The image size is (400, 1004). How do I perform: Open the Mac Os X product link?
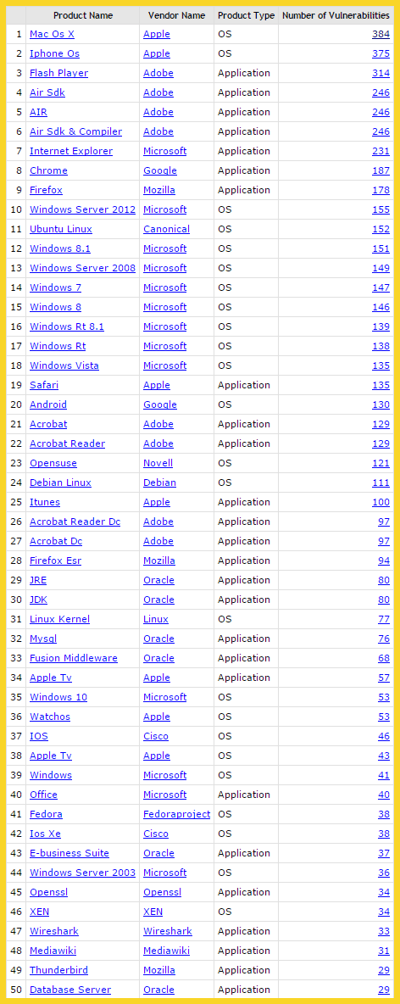tap(52, 34)
